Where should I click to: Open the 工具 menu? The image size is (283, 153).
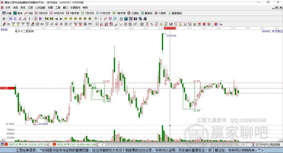[x=58, y=7]
